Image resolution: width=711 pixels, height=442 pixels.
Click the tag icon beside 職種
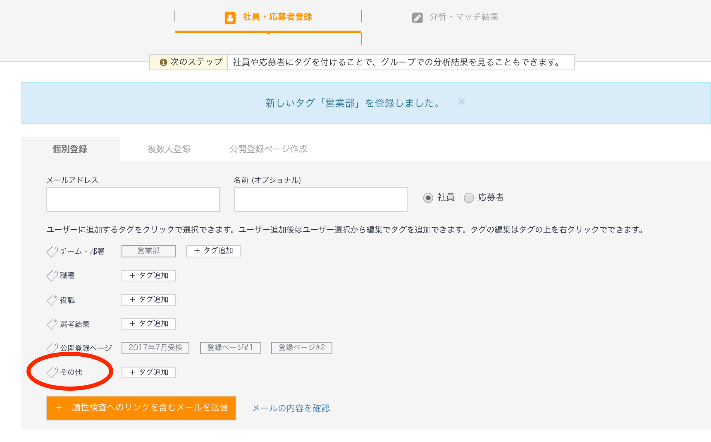click(x=52, y=275)
